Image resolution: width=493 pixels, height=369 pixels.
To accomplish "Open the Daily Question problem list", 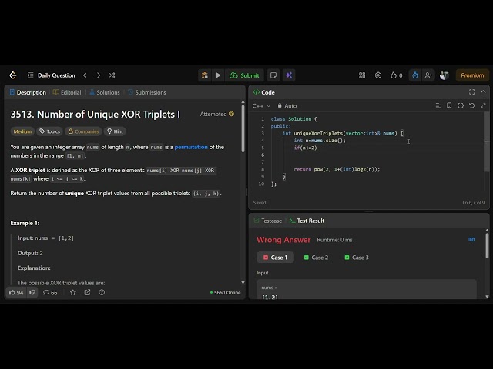I will (x=52, y=75).
